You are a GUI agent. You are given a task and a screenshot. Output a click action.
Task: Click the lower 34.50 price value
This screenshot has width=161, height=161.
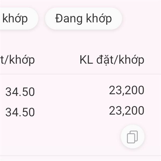(x=20, y=112)
